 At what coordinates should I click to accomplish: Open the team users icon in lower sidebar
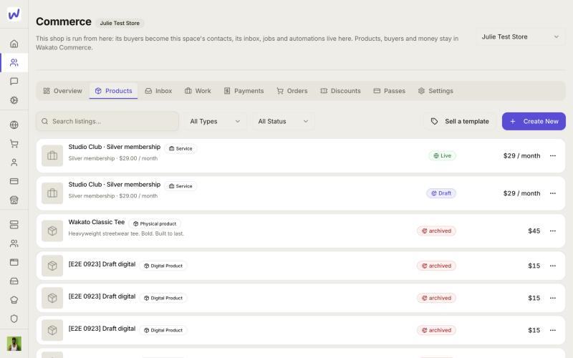[x=14, y=243]
